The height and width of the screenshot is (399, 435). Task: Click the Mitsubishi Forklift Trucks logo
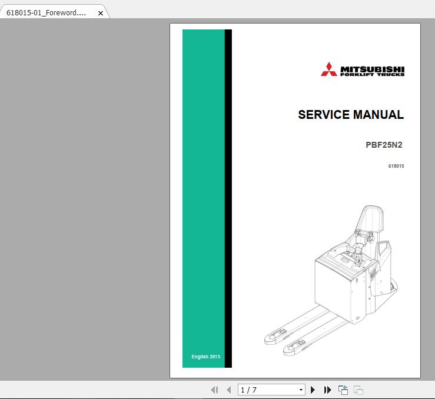(x=363, y=69)
